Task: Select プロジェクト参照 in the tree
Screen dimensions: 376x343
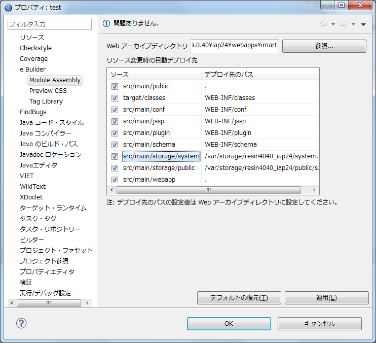Action: click(44, 261)
